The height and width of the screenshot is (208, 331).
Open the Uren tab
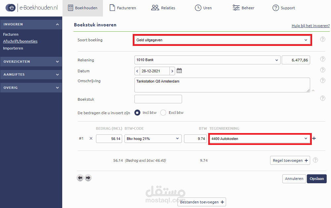coord(203,8)
